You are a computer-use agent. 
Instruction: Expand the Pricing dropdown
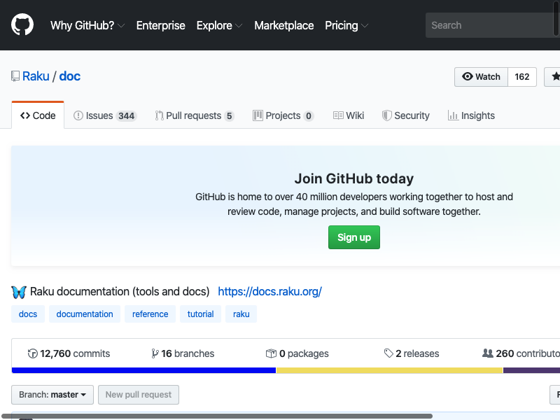coord(346,25)
